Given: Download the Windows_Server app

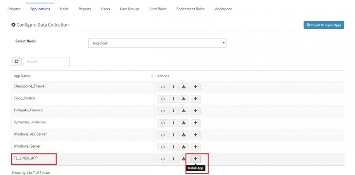Looking at the screenshot, I should click(184, 147).
